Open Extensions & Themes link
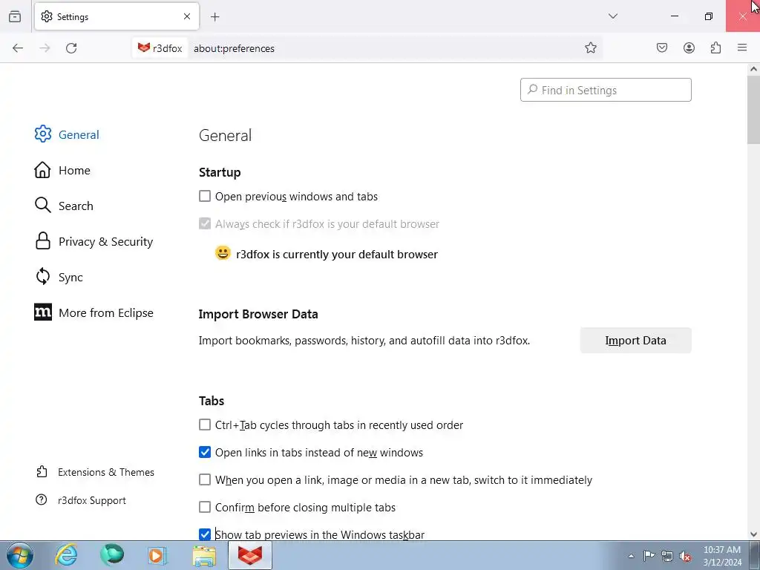The image size is (760, 570). point(95,472)
